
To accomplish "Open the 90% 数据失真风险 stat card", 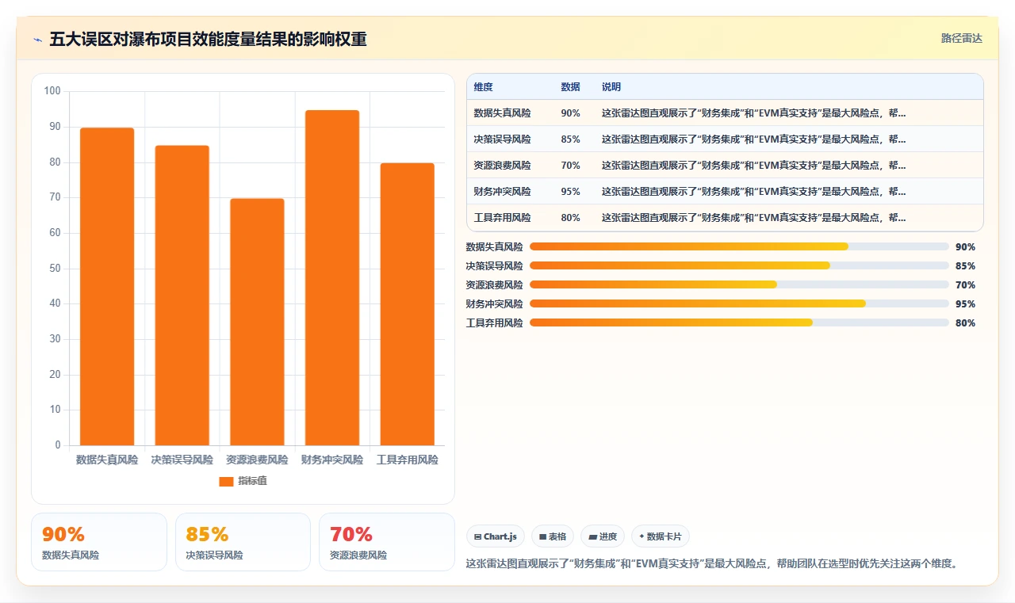I will [x=99, y=542].
